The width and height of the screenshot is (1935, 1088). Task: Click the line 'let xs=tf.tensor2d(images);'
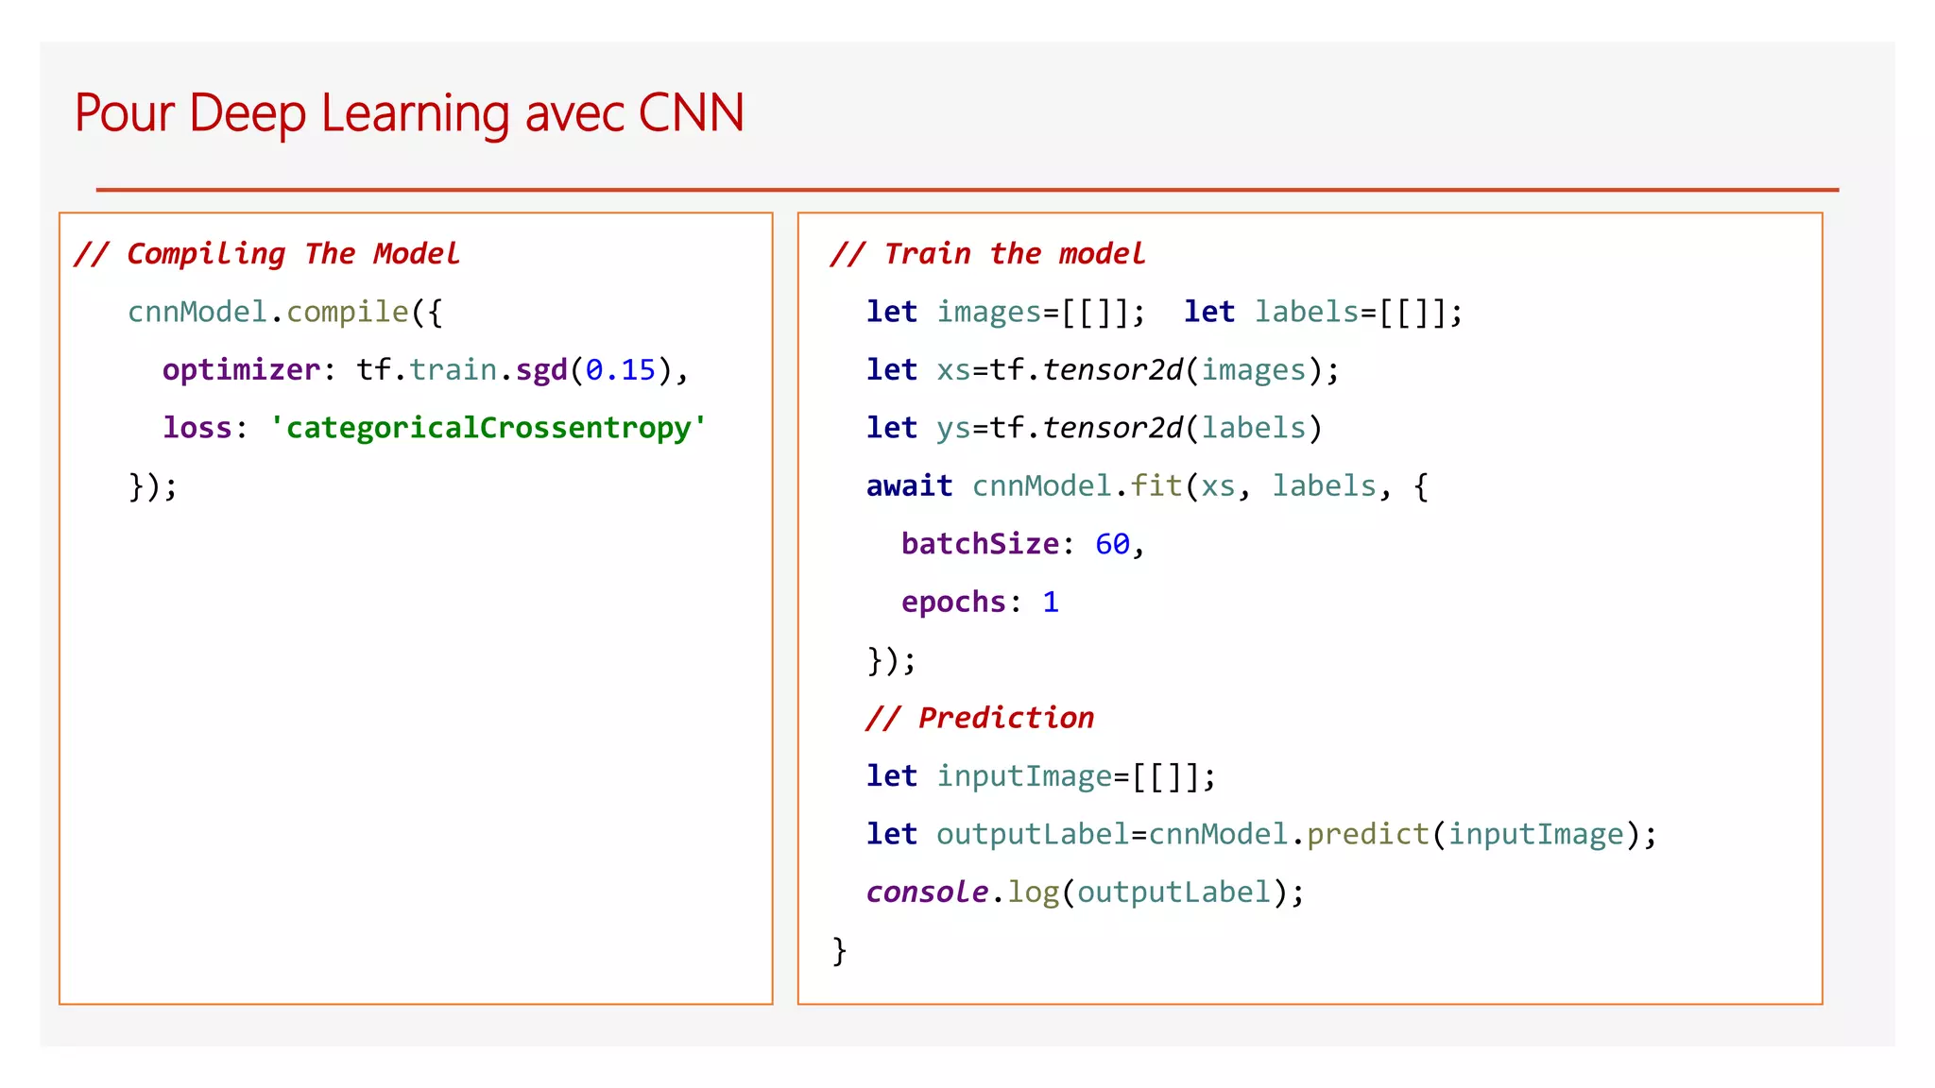tap(1104, 370)
